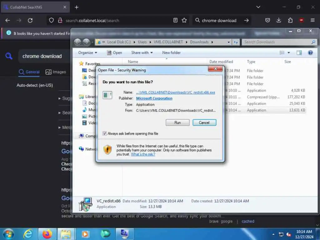Click Cancel in the Security Warning dialog

pyautogui.click(x=204, y=122)
